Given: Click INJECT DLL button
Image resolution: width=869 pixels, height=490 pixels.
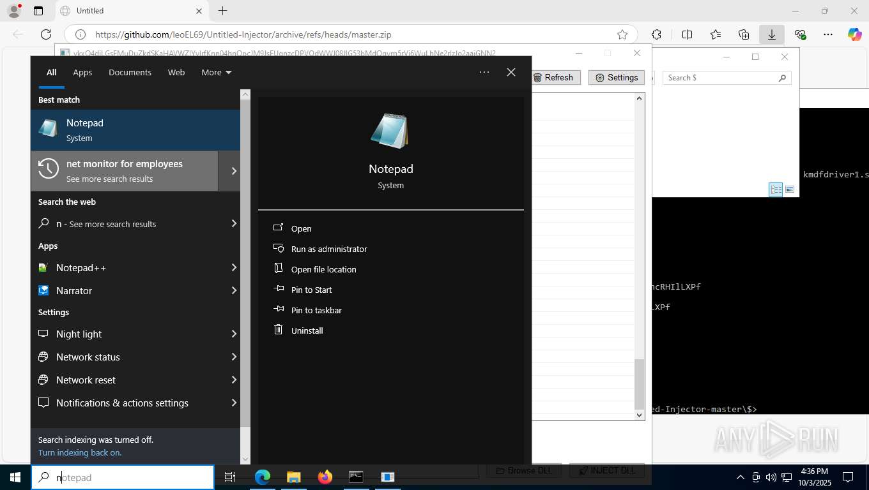Looking at the screenshot, I should click(607, 470).
